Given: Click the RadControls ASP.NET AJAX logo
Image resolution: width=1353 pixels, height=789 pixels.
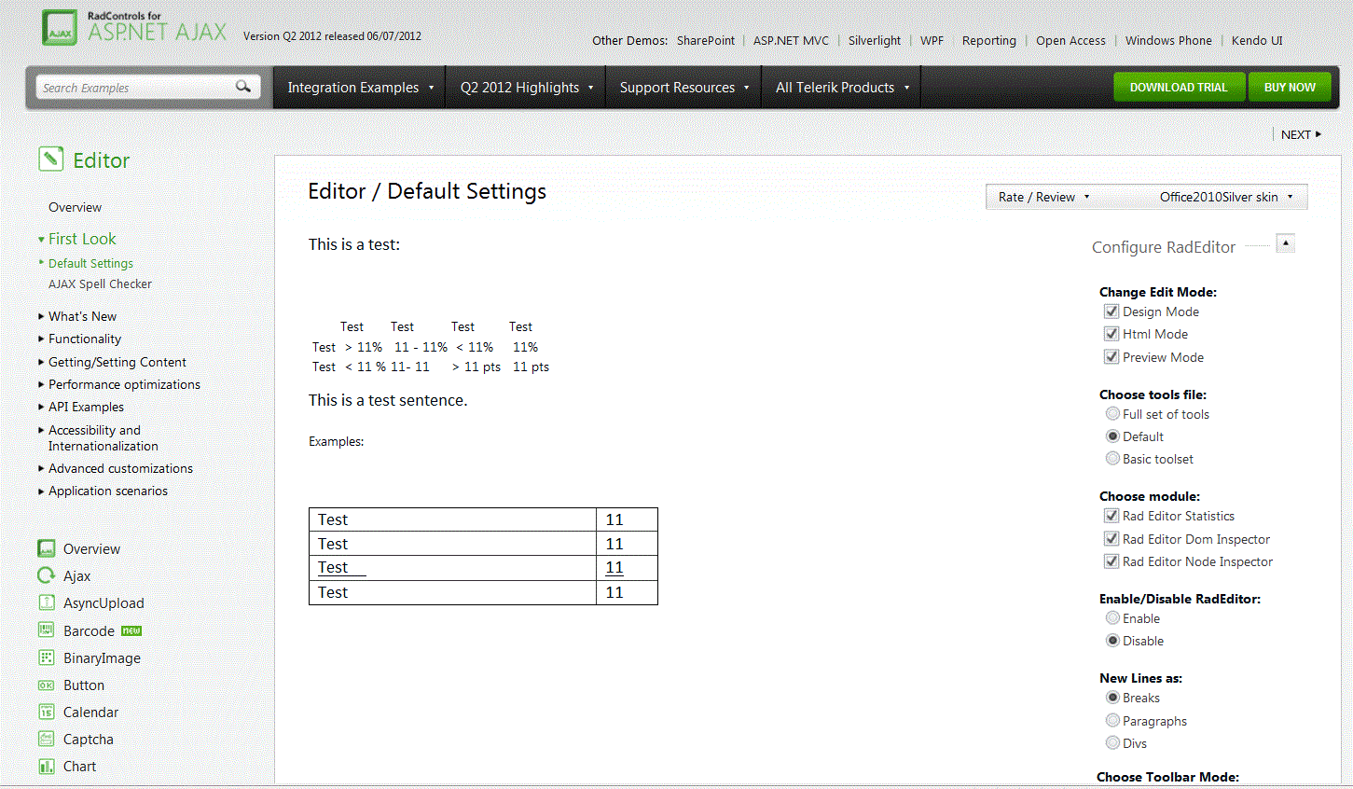Looking at the screenshot, I should [134, 28].
